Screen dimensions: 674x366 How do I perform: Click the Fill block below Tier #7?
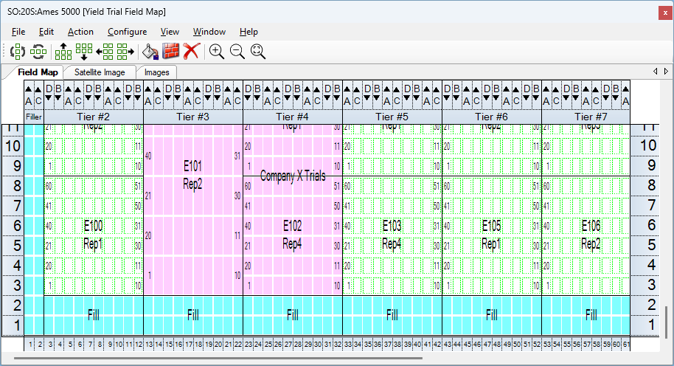coord(586,315)
